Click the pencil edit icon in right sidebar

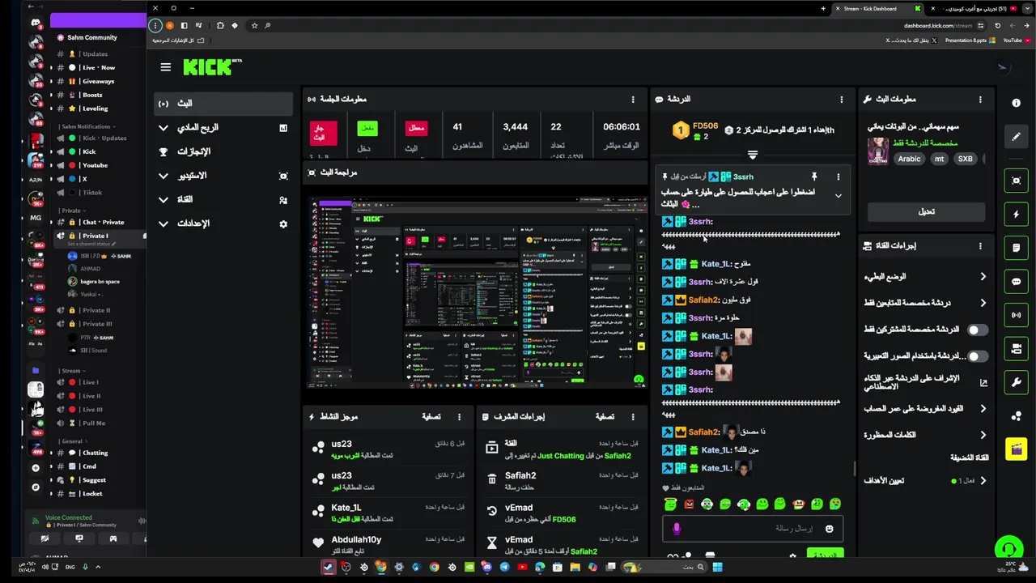[x=1017, y=137]
